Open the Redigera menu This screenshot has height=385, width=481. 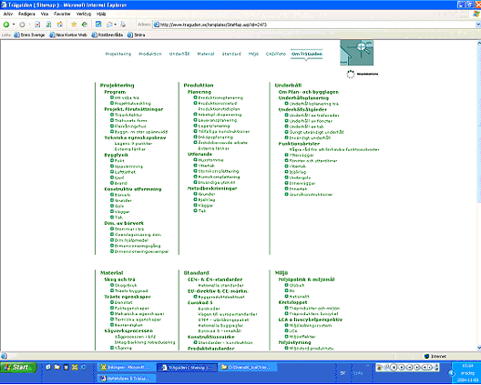point(26,14)
